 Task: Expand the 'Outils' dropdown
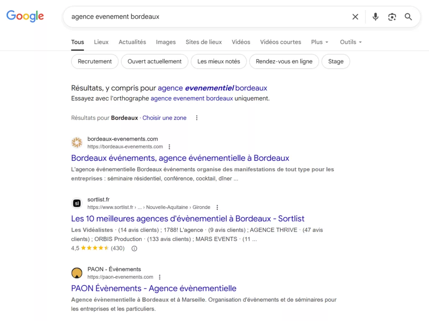click(x=351, y=42)
